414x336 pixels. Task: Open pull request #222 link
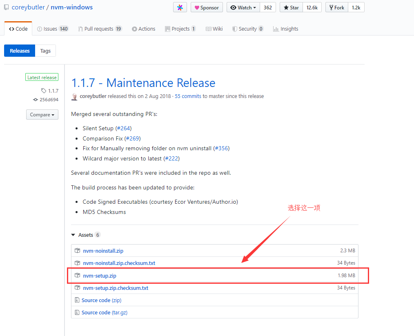[171, 158]
